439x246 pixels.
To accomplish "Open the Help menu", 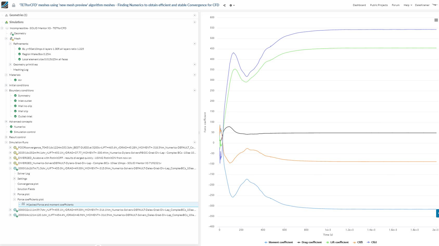I will point(408,5).
